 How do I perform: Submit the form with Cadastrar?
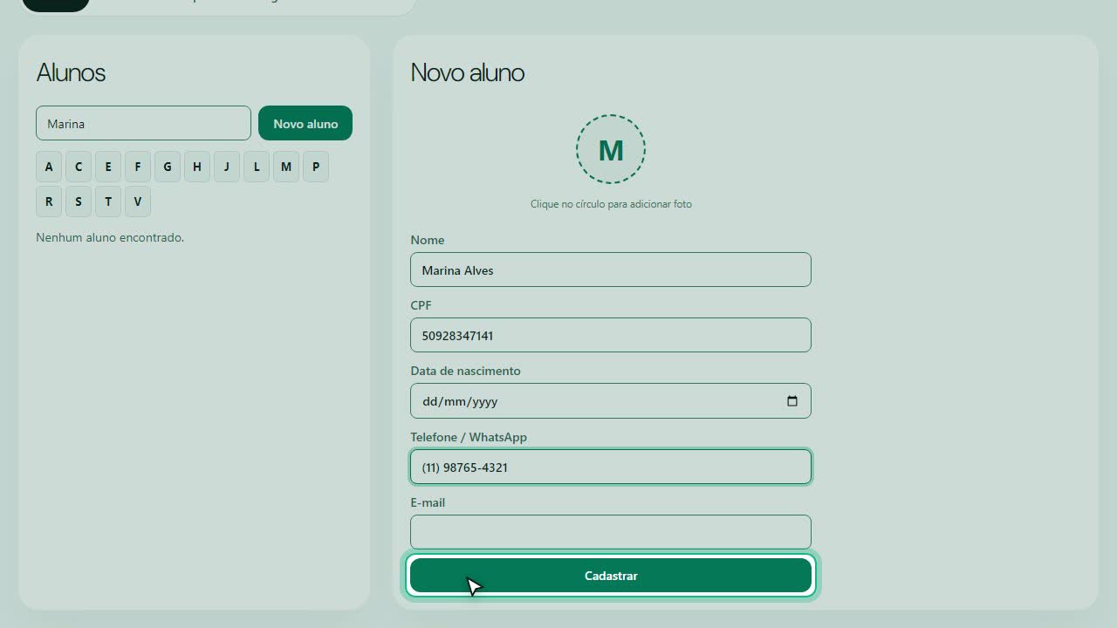[x=611, y=576]
